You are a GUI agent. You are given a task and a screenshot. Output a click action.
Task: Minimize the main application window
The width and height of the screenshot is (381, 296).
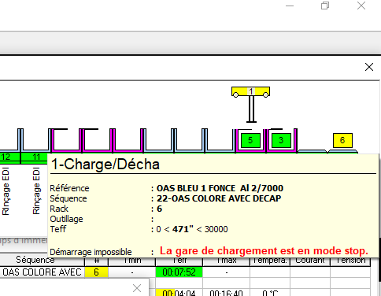(x=290, y=6)
